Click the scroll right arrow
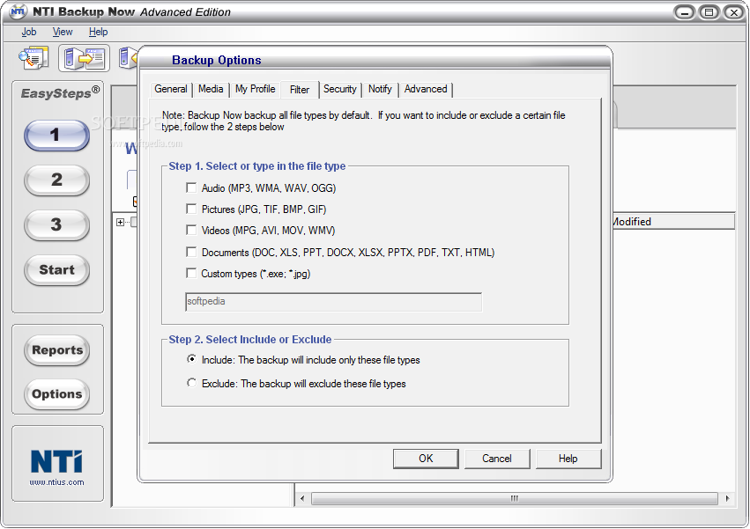 click(727, 499)
